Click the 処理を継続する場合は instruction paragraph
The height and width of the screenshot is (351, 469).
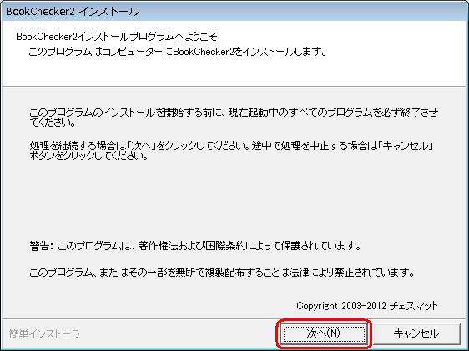point(232,151)
